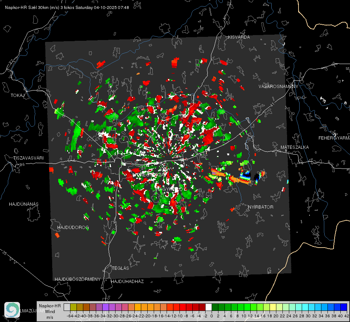Click the MÁTÉSZALKA city label
The height and width of the screenshot is (322, 350).
pyautogui.click(x=295, y=147)
